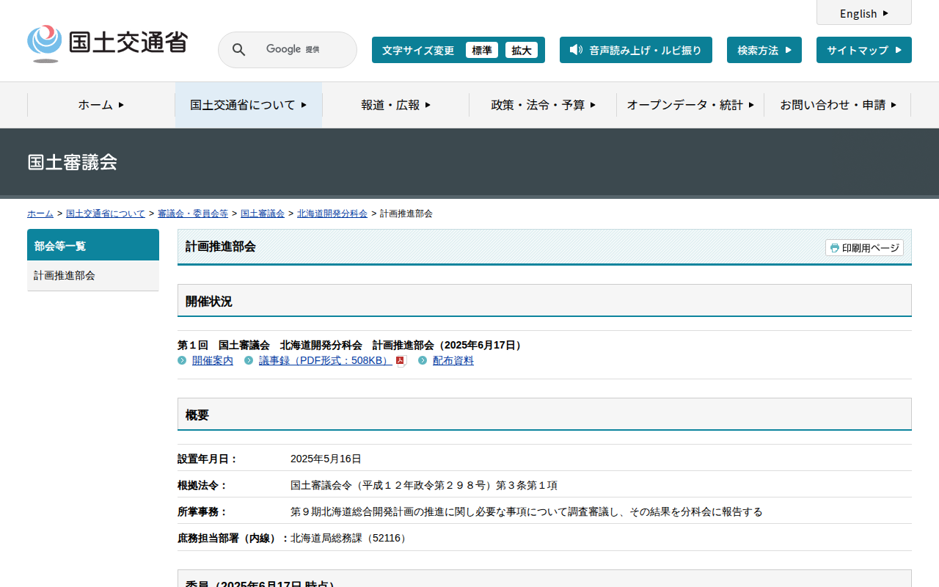The height and width of the screenshot is (587, 939).
Task: Expand the オープンデータ・統計 menu
Action: pyautogui.click(x=690, y=105)
